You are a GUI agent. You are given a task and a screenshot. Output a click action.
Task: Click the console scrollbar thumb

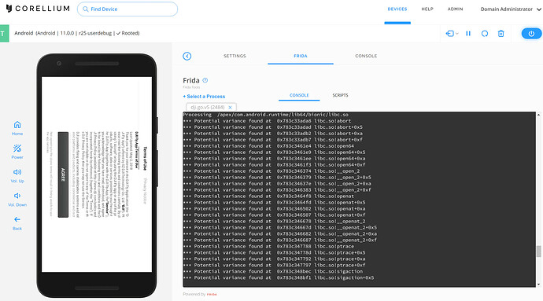pos(538,251)
